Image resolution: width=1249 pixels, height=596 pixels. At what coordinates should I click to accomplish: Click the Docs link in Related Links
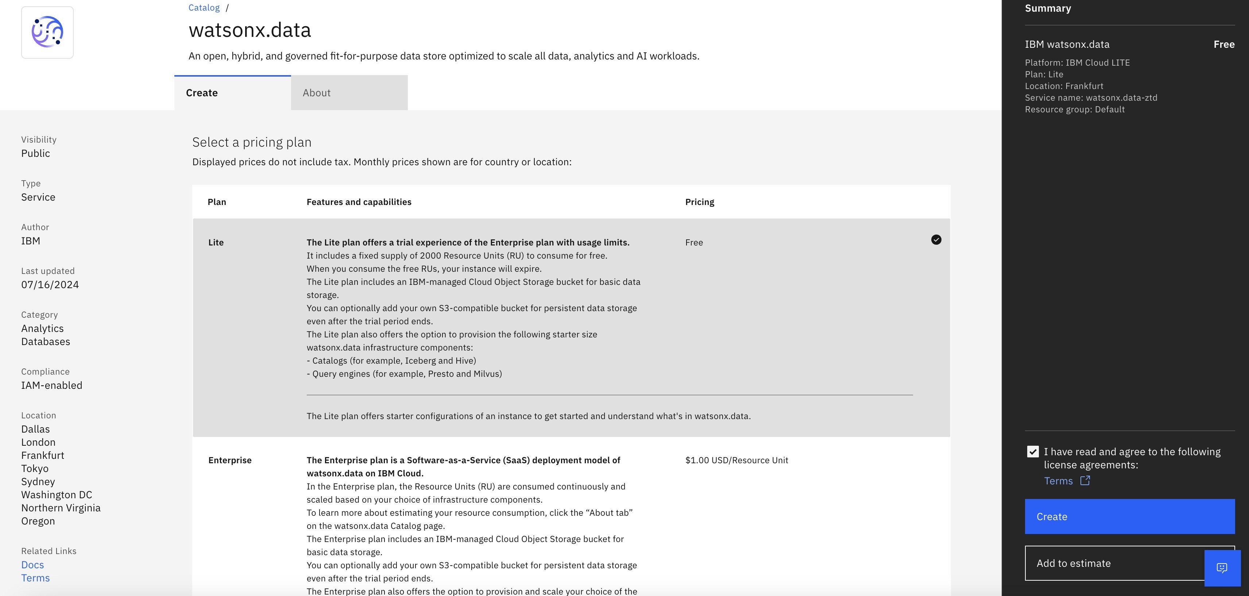[32, 565]
